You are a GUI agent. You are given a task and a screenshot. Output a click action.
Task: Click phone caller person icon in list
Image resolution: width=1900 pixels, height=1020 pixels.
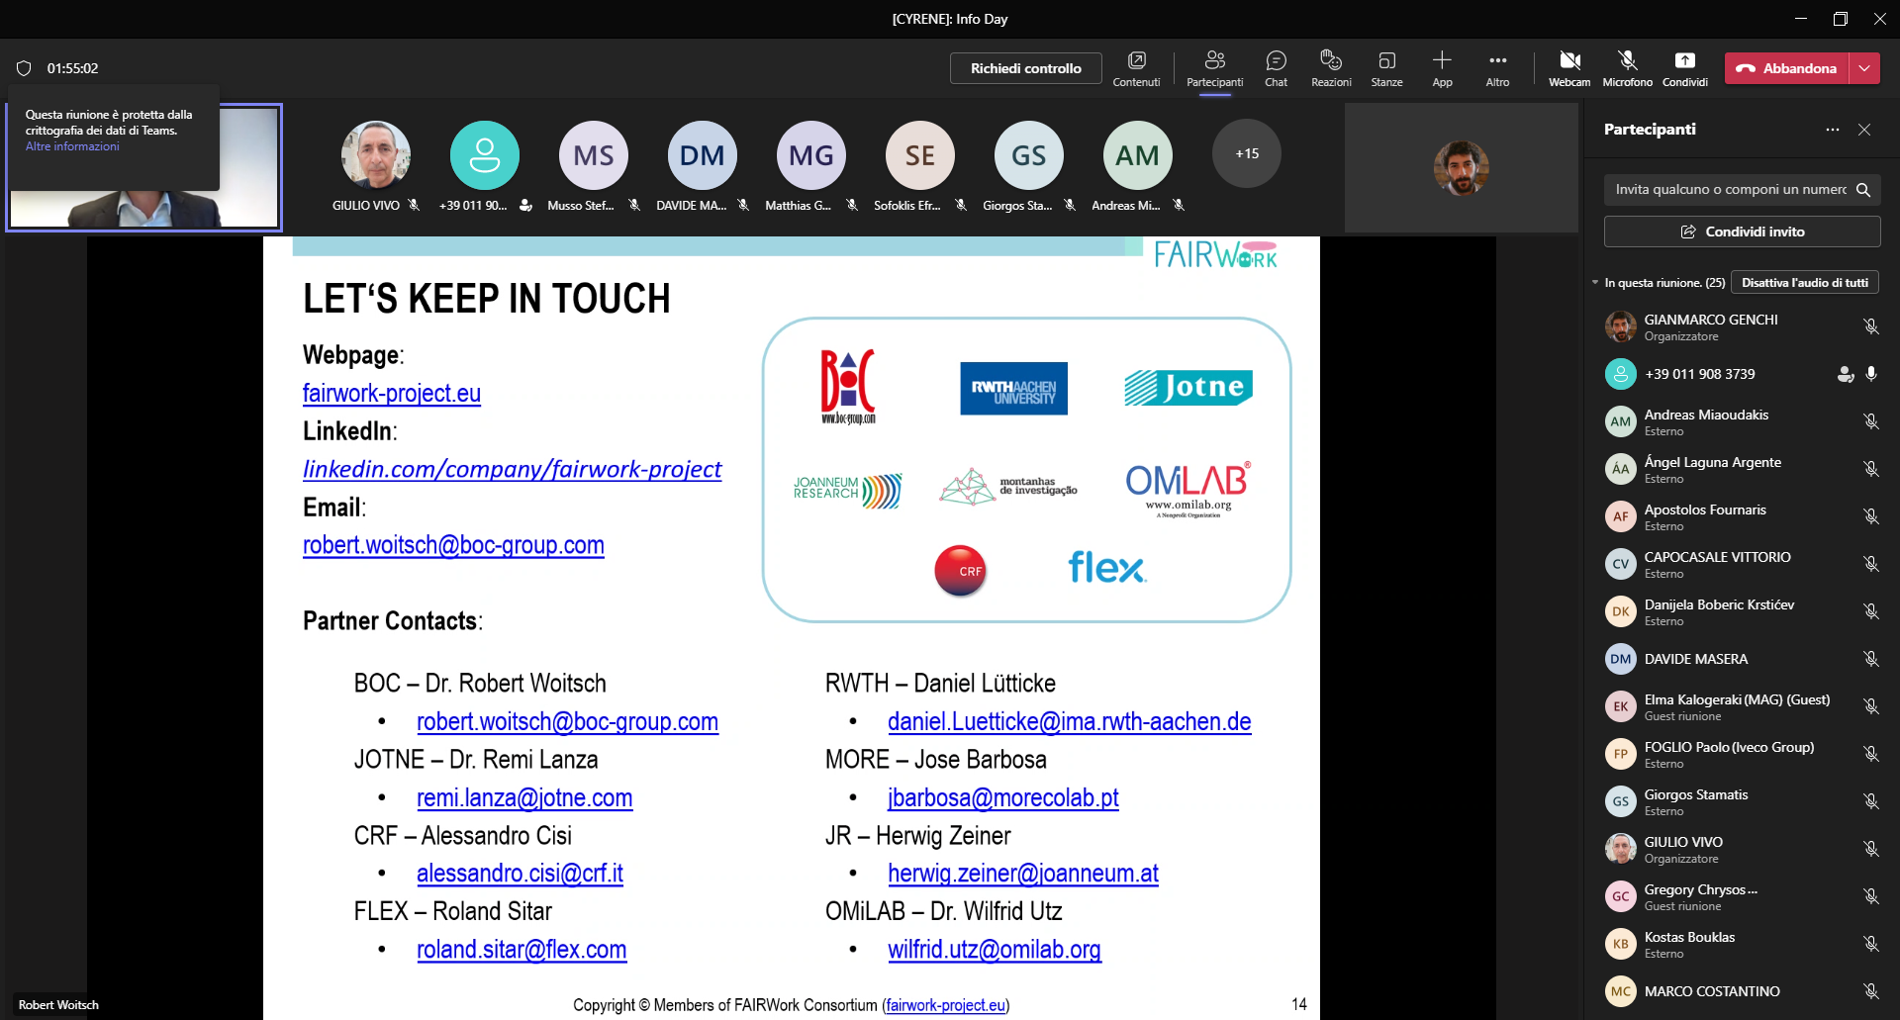point(1845,374)
